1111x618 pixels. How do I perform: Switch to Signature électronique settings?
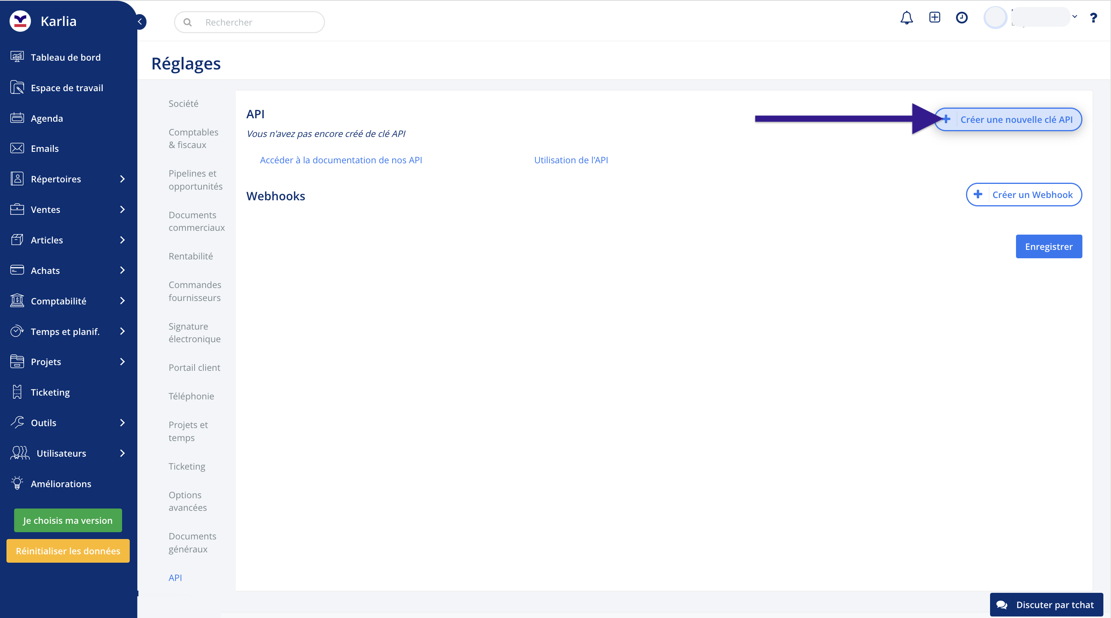(x=194, y=333)
